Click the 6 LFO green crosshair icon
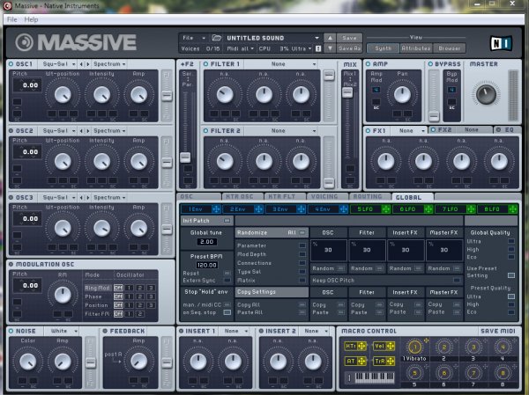529x395 pixels. pos(428,209)
